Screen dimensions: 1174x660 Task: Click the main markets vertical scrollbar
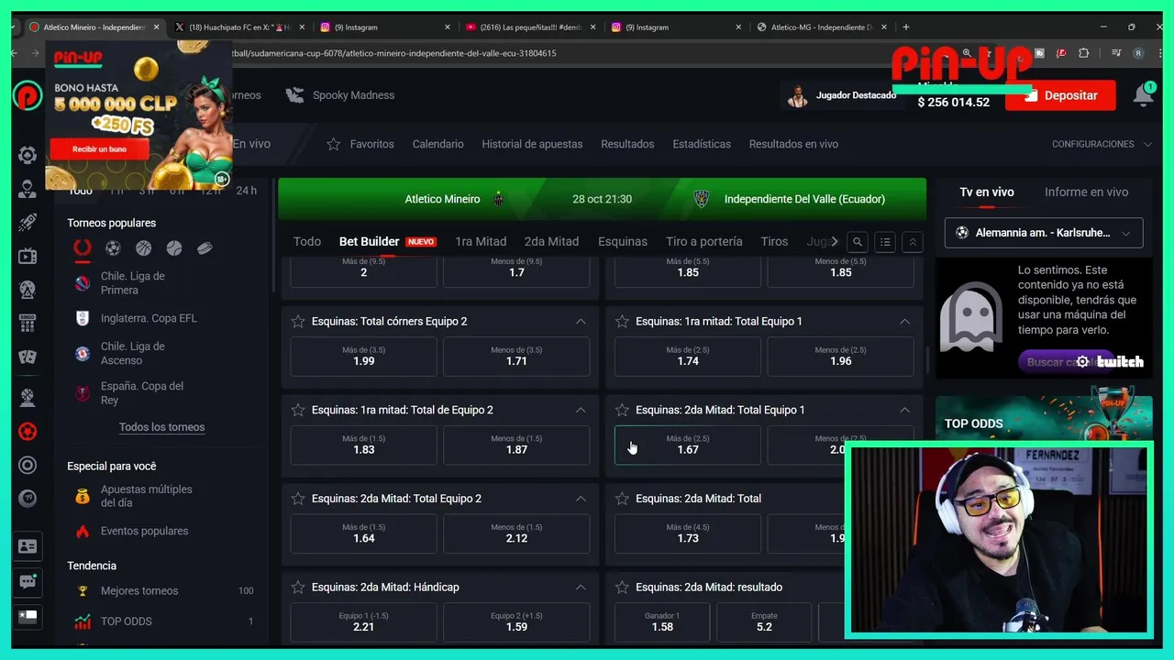click(929, 361)
